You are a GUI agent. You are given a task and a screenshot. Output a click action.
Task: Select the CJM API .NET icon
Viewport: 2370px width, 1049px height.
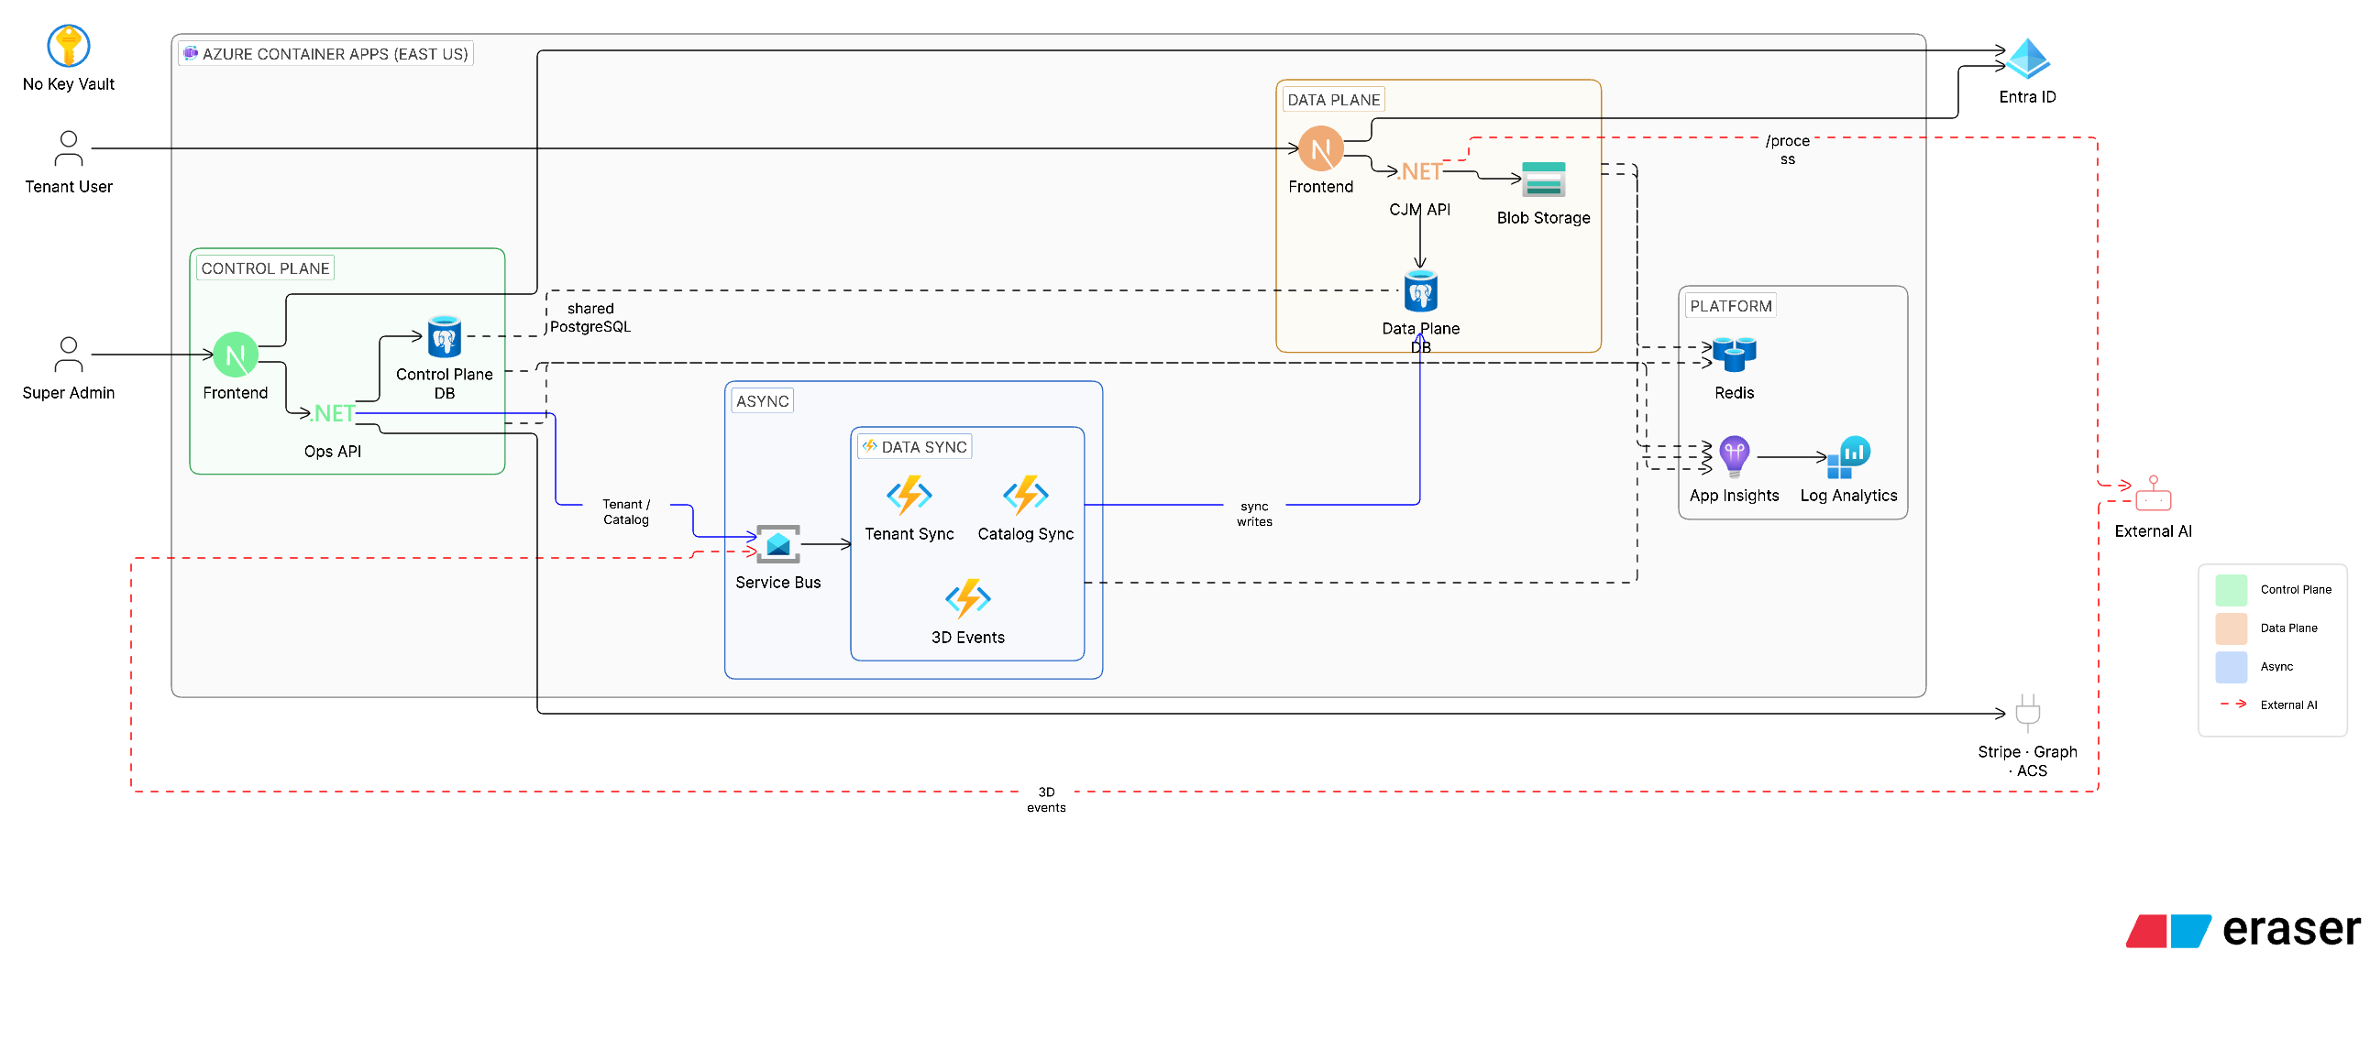click(x=1419, y=172)
